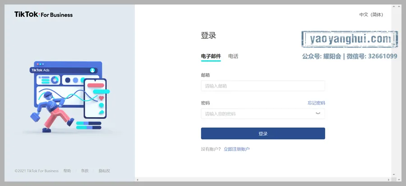Switch to the 电子邮件 login tab
Image resolution: width=406 pixels, height=186 pixels.
pyautogui.click(x=211, y=56)
